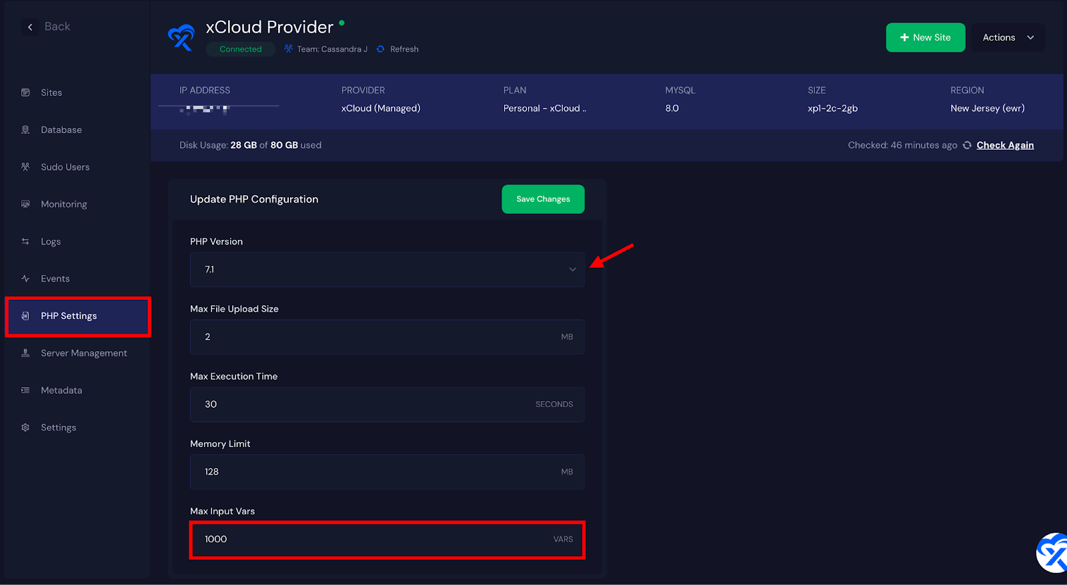Click the Update PHP Configuration heading
The image size is (1067, 585).
click(254, 199)
